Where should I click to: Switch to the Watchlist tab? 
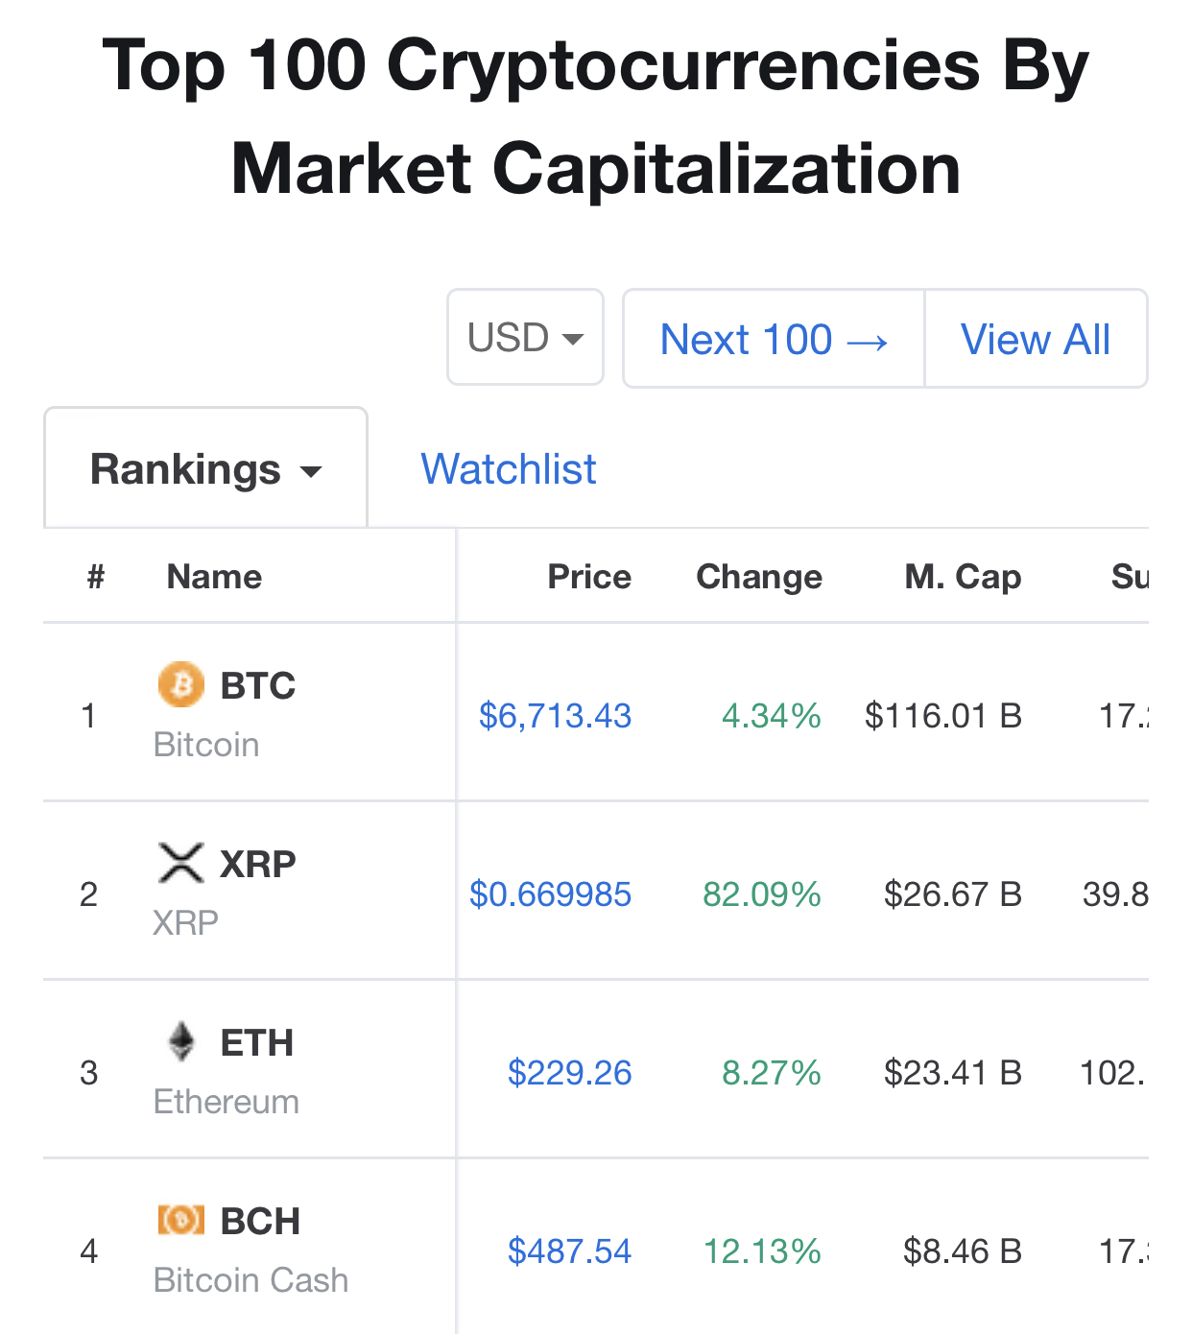point(508,469)
